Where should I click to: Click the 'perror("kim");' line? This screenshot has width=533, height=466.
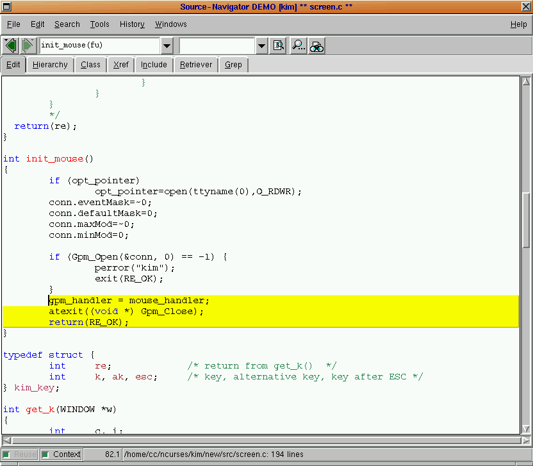(135, 268)
